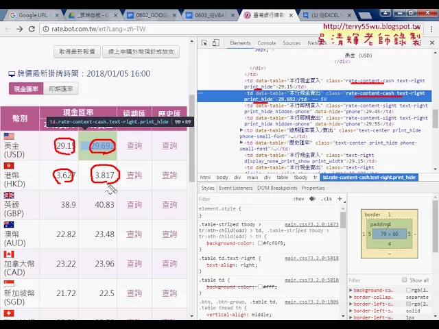
Task: Click the 線上申購外幣現鈔或旅支 button
Action: (x=141, y=52)
